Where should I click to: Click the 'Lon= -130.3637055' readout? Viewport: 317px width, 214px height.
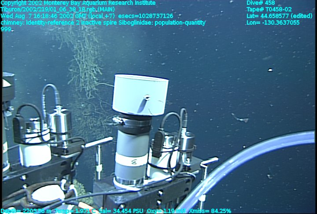273,22
